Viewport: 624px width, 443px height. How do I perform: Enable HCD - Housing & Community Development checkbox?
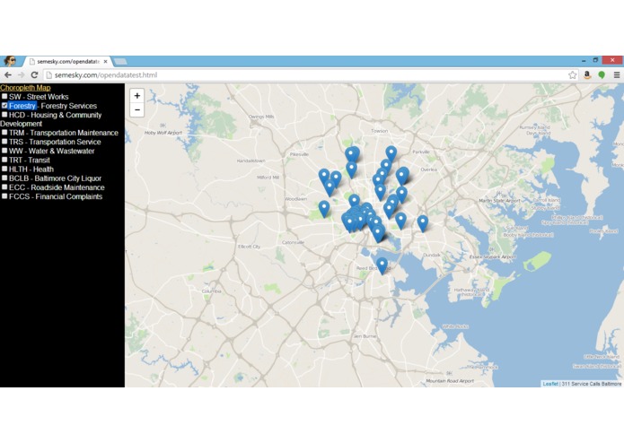point(4,115)
